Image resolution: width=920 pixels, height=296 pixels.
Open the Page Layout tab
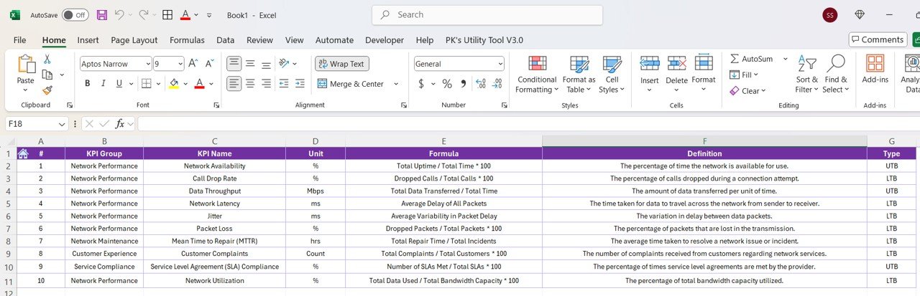(x=134, y=40)
